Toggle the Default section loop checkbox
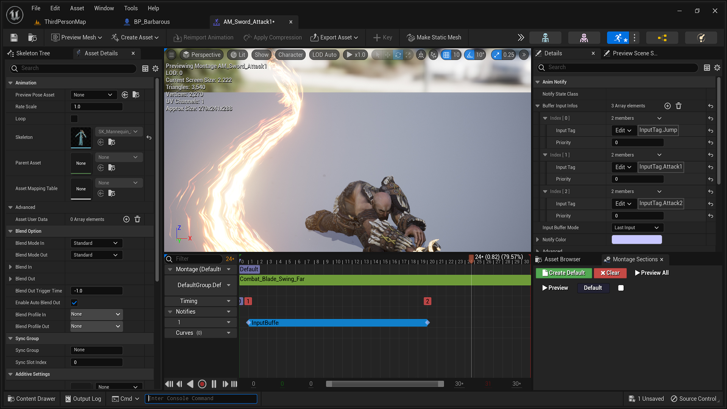 tap(621, 288)
